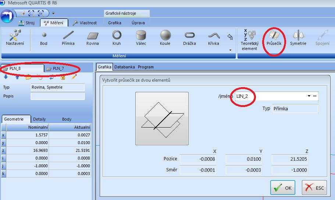
Task: Open Teoretický element tool
Action: 250,40
